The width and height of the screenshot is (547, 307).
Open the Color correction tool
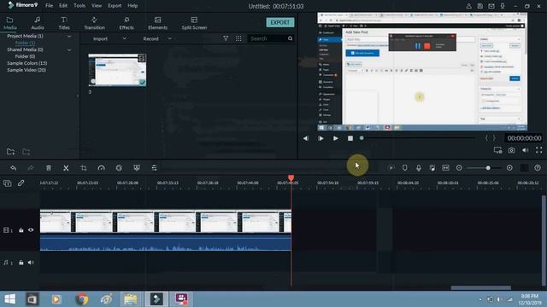(119, 168)
